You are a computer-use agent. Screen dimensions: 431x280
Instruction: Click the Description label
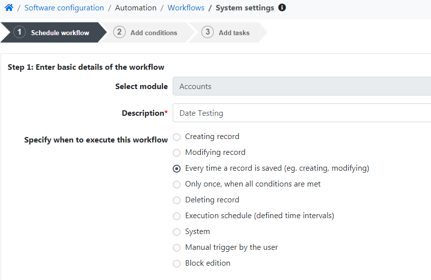point(144,113)
